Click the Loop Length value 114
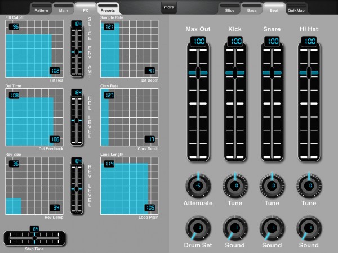This screenshot has width=338, height=253. (x=109, y=164)
